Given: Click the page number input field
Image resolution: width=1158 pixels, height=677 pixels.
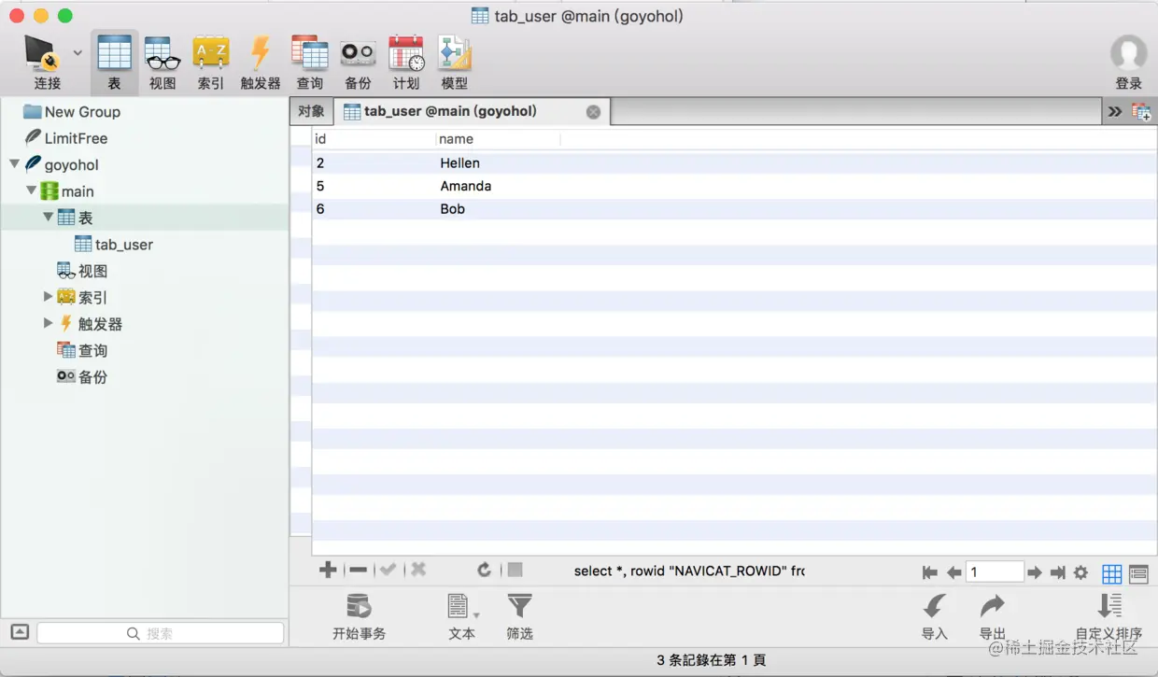Looking at the screenshot, I should pyautogui.click(x=995, y=571).
